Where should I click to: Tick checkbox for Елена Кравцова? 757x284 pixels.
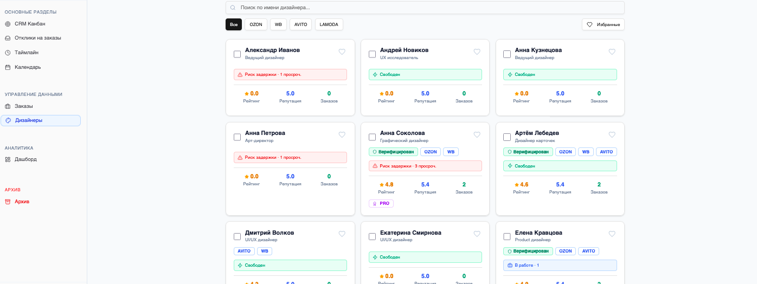pyautogui.click(x=507, y=236)
